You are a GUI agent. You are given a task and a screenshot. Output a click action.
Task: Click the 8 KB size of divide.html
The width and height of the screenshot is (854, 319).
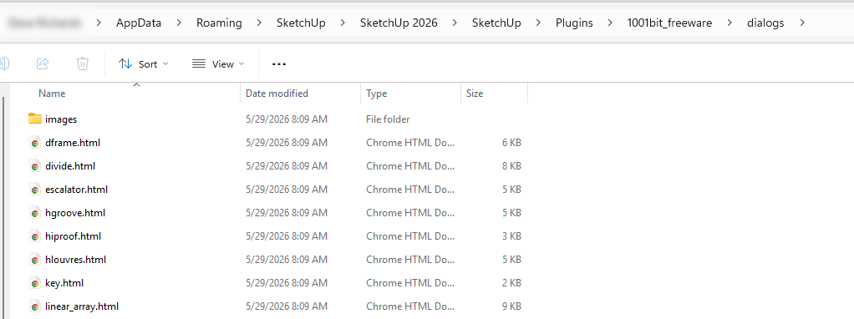pyautogui.click(x=511, y=166)
